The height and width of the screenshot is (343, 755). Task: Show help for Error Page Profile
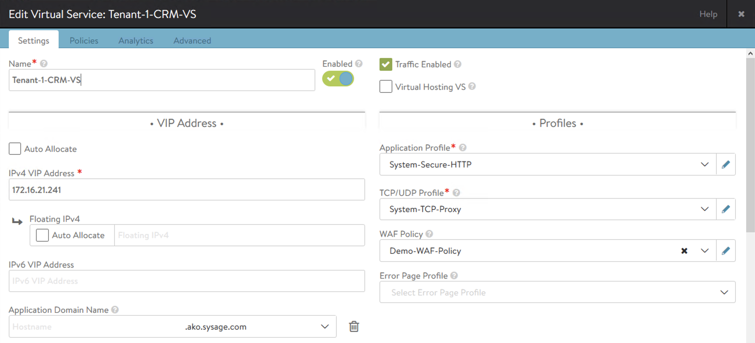pyautogui.click(x=454, y=276)
